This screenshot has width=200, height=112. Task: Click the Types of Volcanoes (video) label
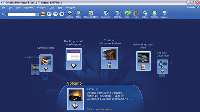110,42
